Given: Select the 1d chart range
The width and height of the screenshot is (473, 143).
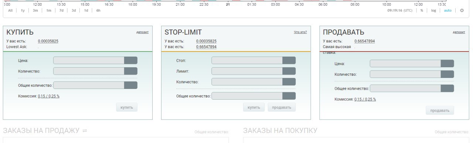Looking at the screenshot, I should [x=86, y=10].
